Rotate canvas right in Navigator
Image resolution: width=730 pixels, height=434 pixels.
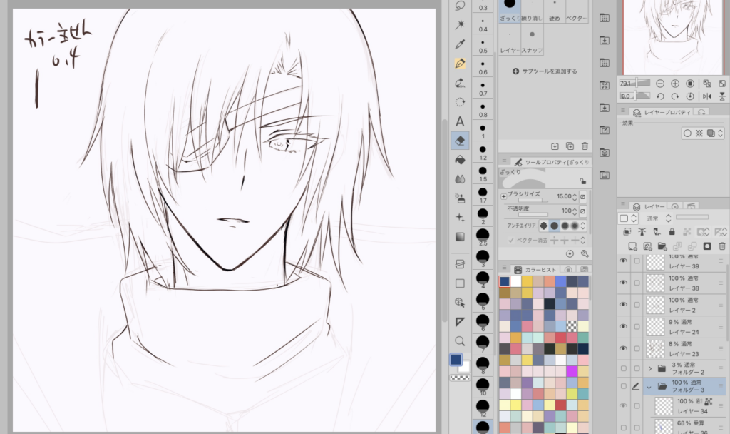click(x=675, y=96)
